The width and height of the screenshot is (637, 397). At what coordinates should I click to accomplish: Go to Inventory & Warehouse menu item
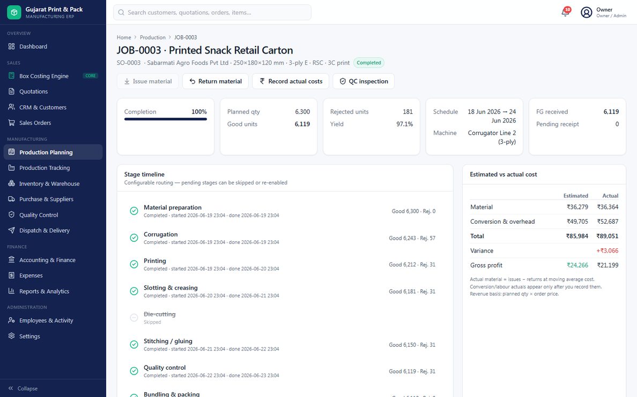(53, 184)
